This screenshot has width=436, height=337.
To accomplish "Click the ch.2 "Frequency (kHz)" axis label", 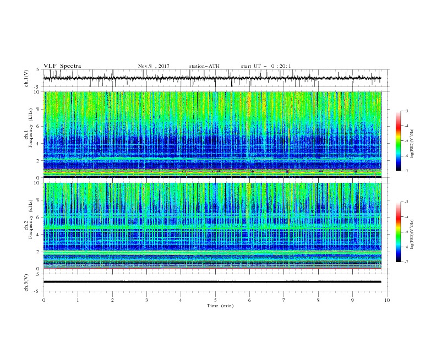I will 31,219.
